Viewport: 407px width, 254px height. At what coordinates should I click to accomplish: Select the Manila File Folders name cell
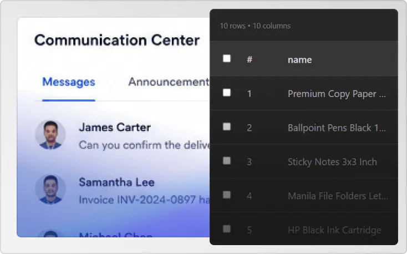[338, 196]
